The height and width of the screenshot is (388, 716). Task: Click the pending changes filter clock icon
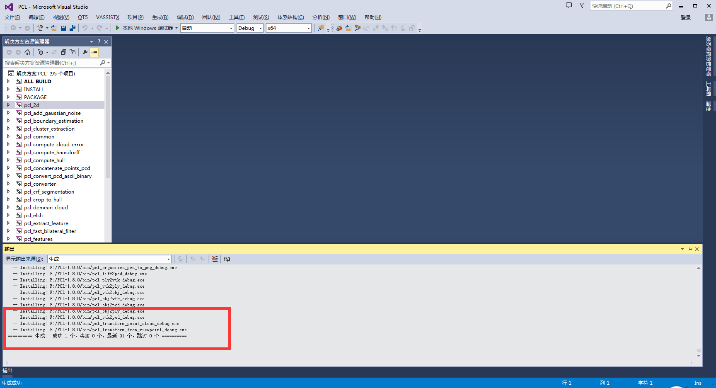(41, 52)
